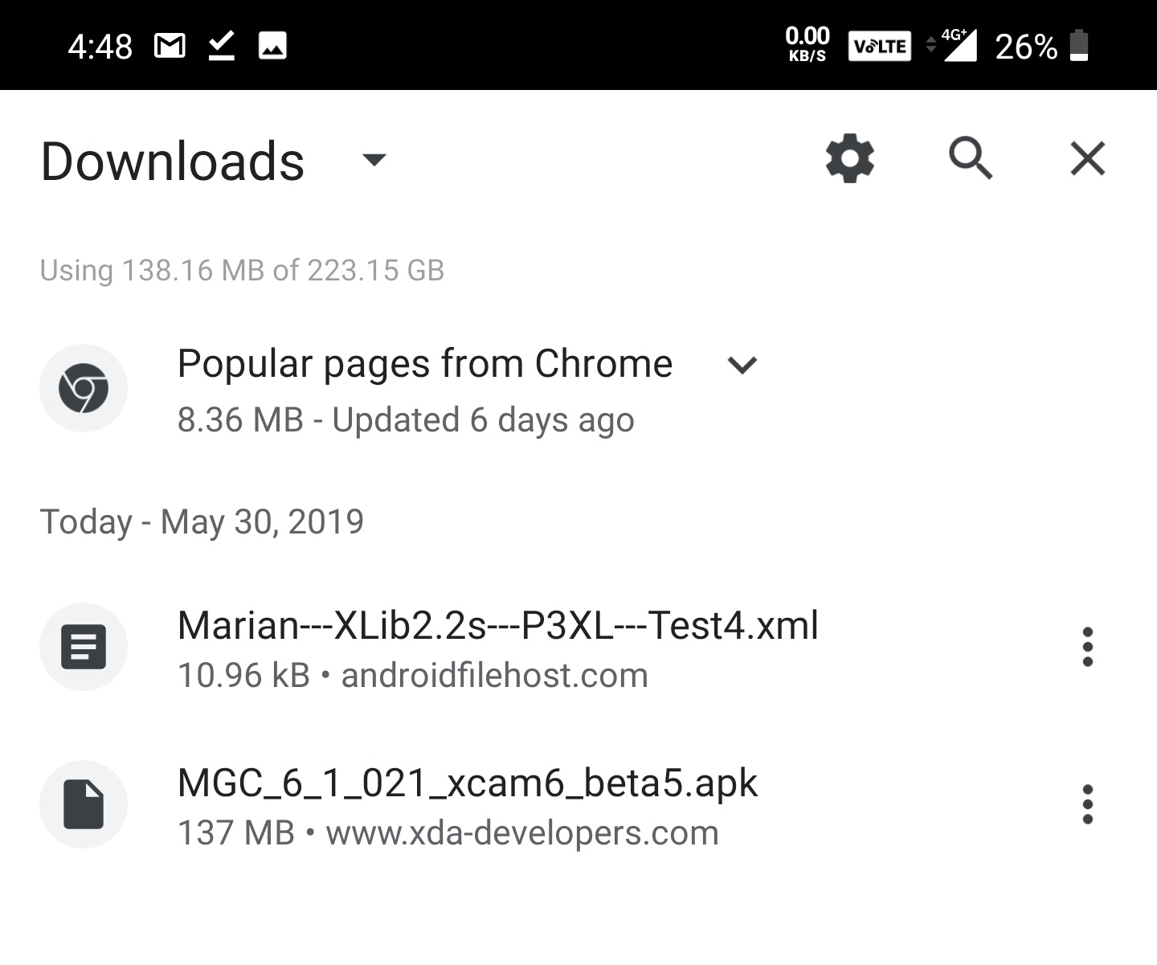Tap the XML document icon for the Marian file
Viewport: 1157px width, 965px height.
pos(84,647)
